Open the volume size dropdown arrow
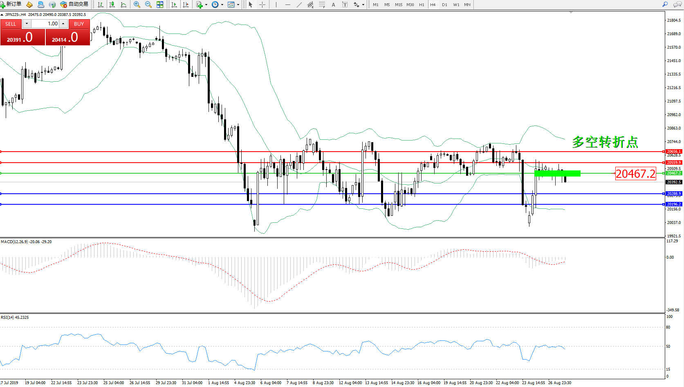The height and width of the screenshot is (387, 684). [x=27, y=24]
